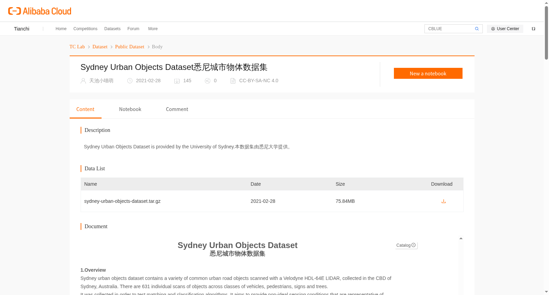
Task: Click the file name sydney-urban-objects-dataset.tar.gz
Action: 122,201
